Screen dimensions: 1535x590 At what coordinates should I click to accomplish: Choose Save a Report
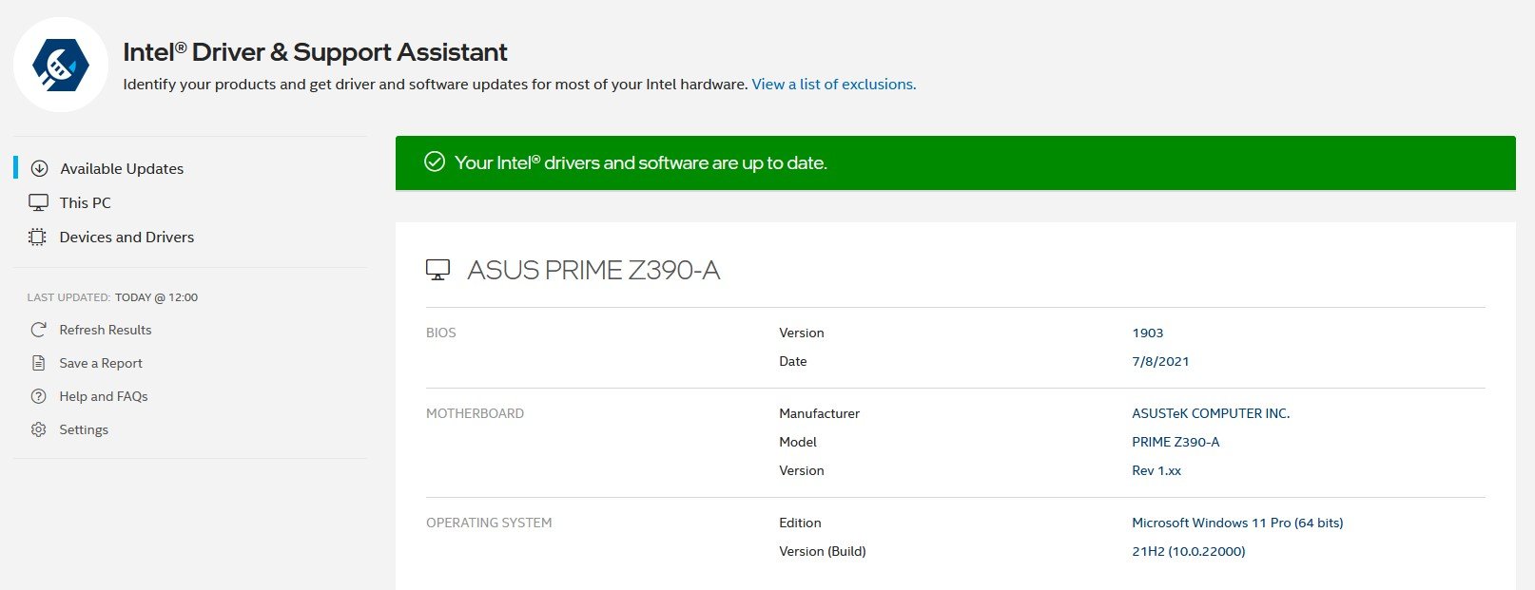(101, 363)
